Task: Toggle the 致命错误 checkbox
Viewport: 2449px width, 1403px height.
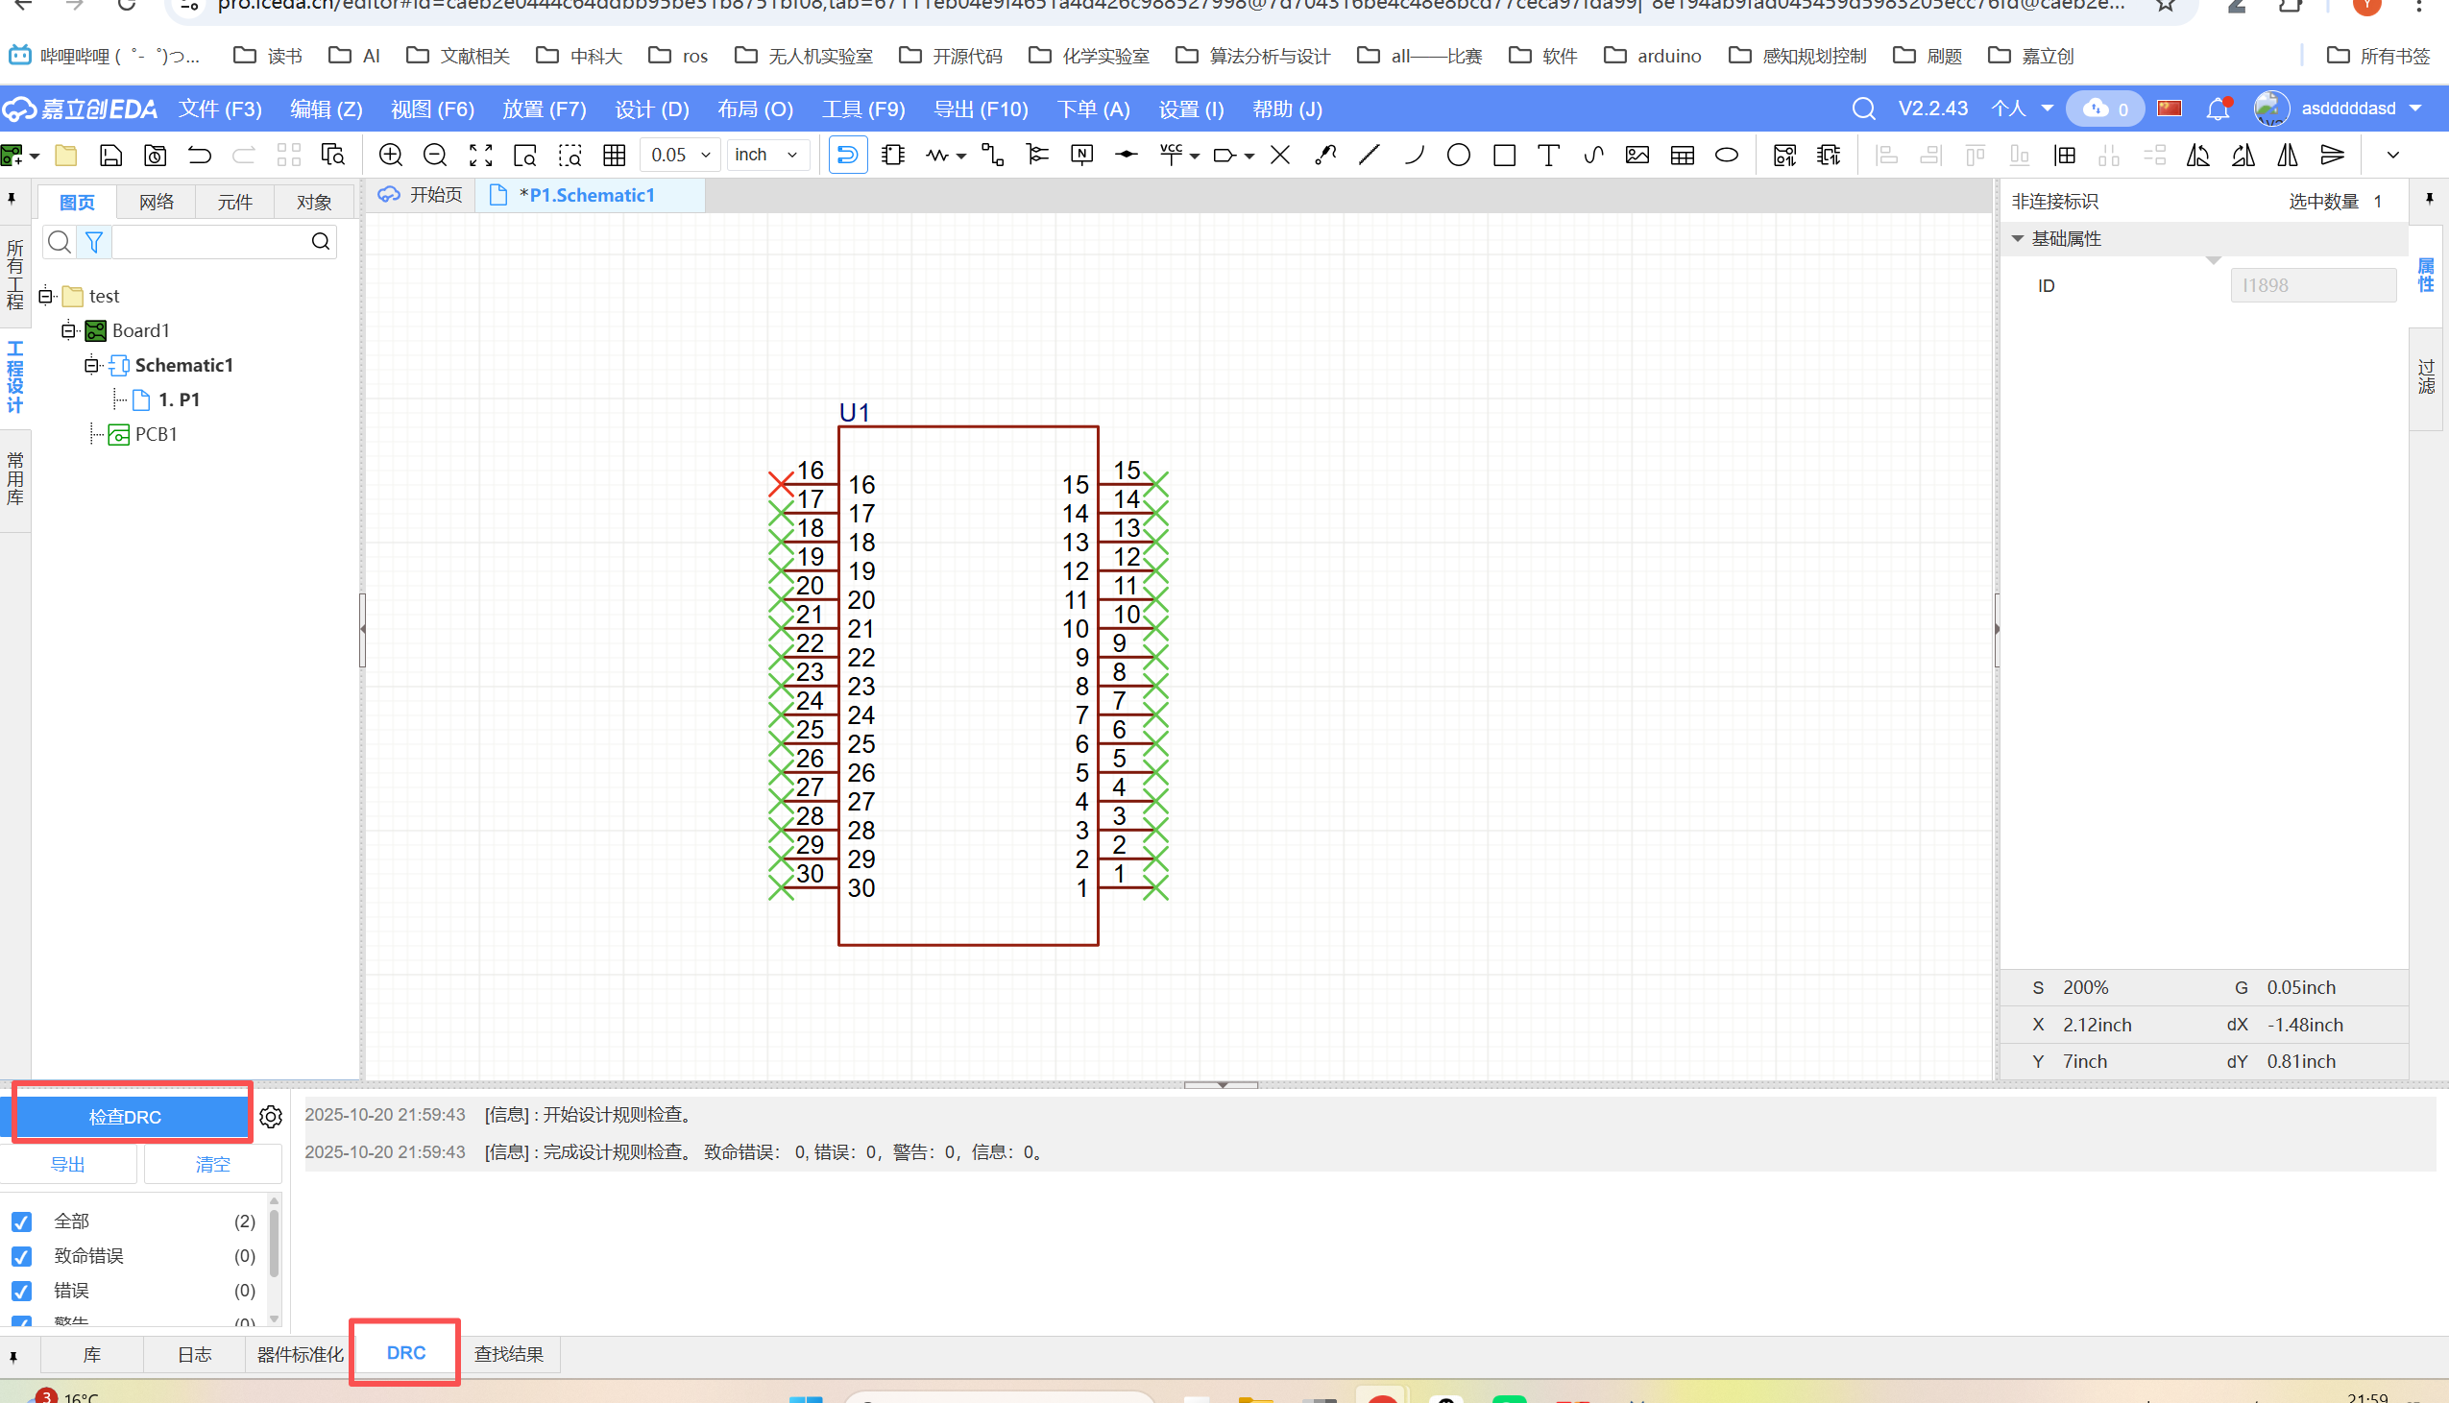Action: 21,1256
